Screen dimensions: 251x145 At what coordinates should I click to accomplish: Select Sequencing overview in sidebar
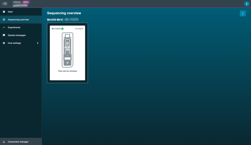(x=21, y=20)
